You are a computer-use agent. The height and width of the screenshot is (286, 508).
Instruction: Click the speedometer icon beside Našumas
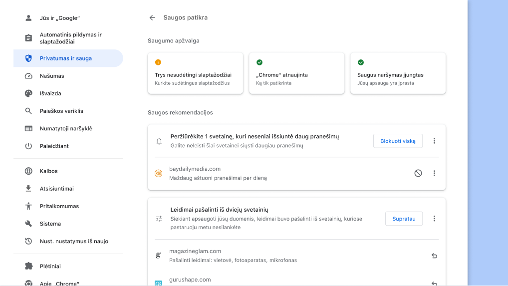coord(28,76)
